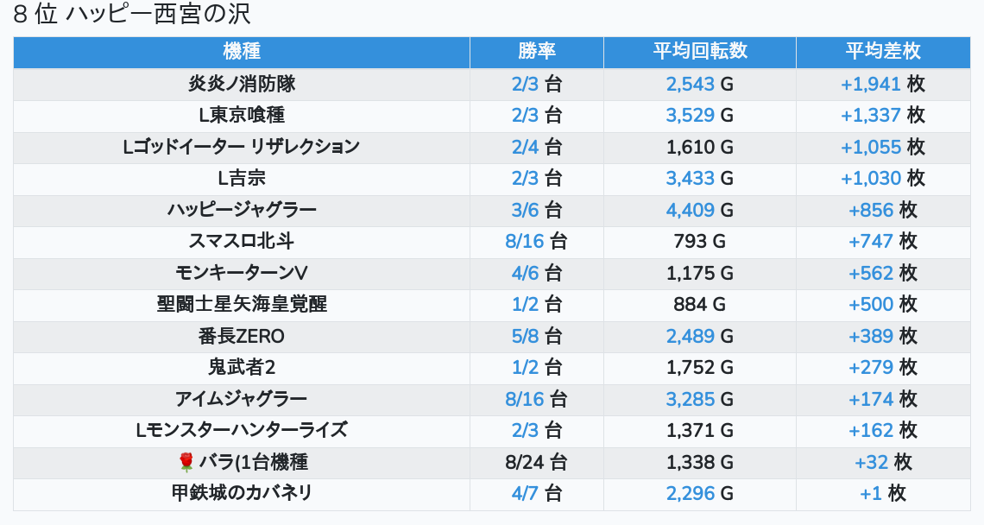Click +562 value for モンキーターンV
The image size is (984, 525).
coord(870,273)
